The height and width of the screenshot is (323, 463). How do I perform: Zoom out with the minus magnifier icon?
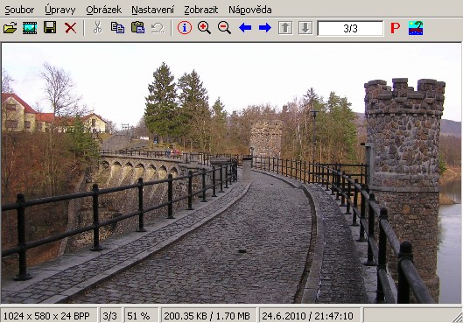click(224, 28)
